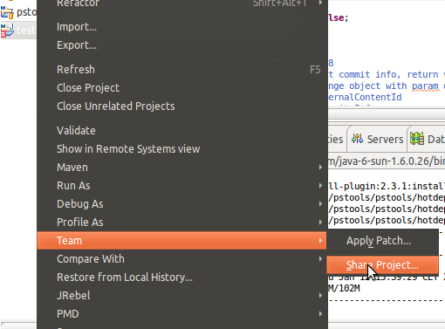Choose Share Project from Team submenu
Viewport: 445px width, 329px height.
coord(382,265)
